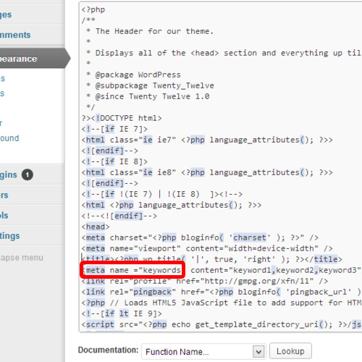Open the Pages menu item in sidebar
The image size is (362, 362).
coord(6,14)
